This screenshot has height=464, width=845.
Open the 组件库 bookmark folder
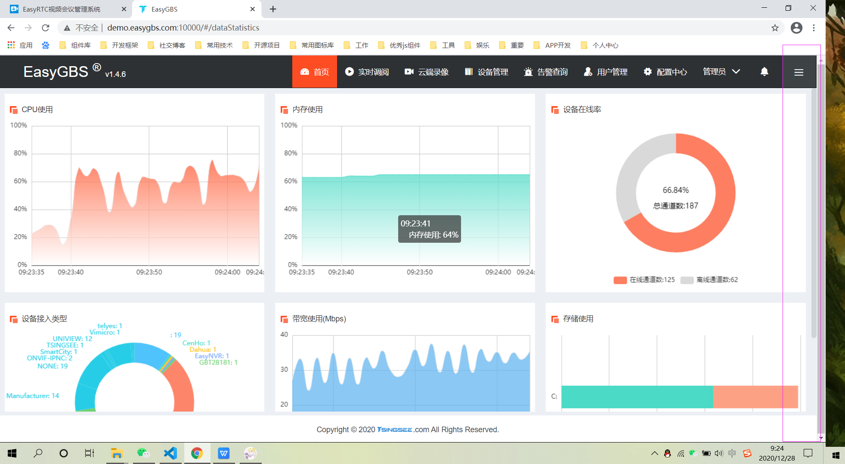pos(75,45)
